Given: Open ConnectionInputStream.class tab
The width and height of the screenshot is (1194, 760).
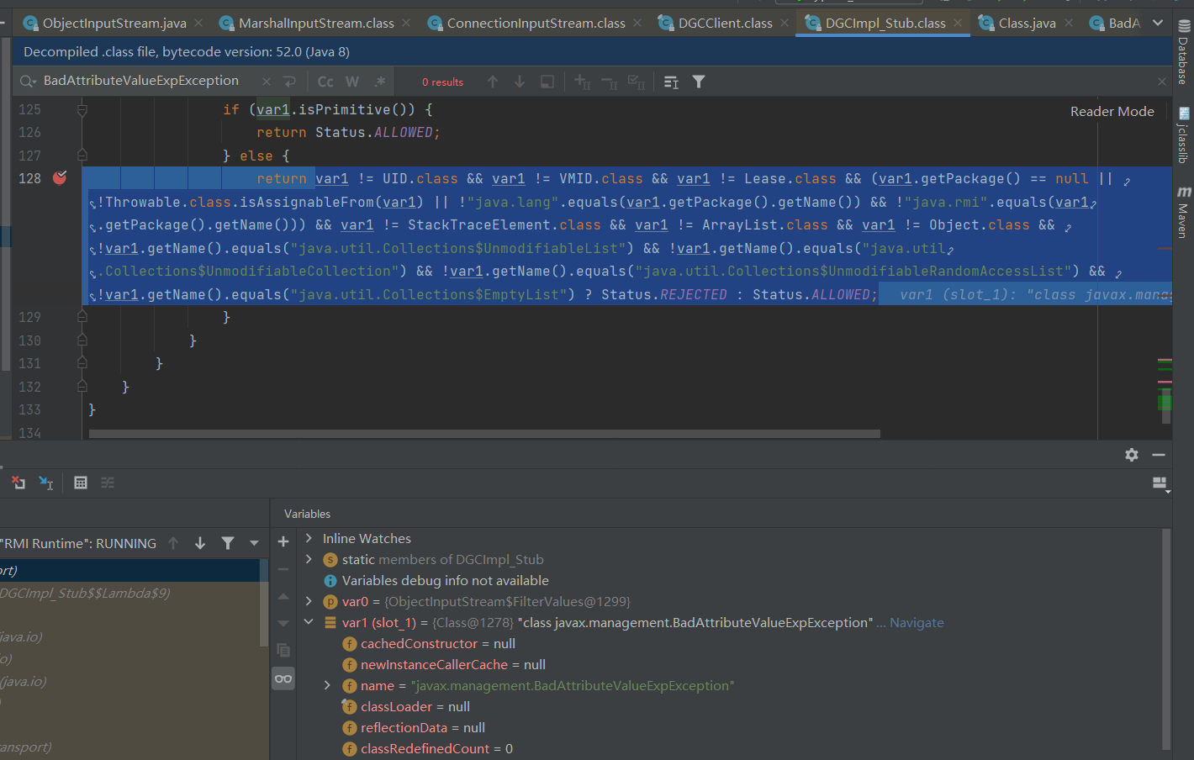Looking at the screenshot, I should (x=536, y=23).
